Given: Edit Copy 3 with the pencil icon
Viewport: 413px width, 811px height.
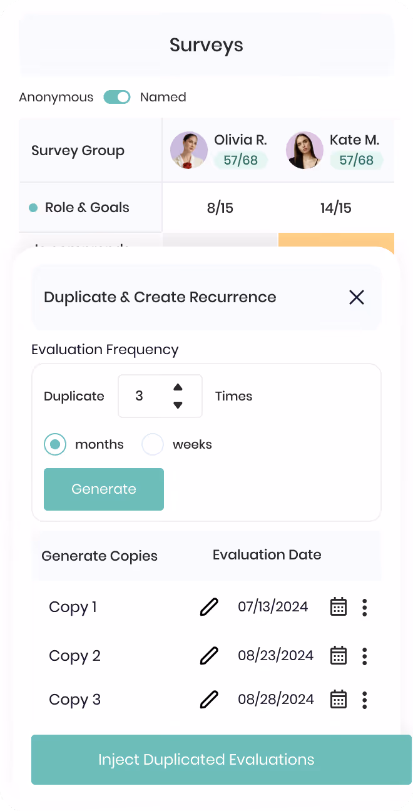Looking at the screenshot, I should click(x=209, y=700).
